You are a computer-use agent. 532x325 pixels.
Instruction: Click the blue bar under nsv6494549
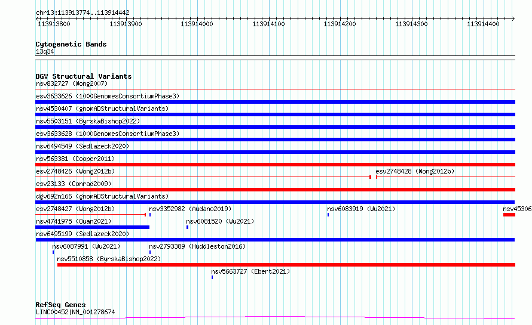275,152
